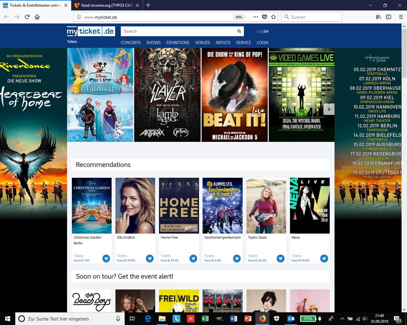407x325 pixels.
Task: Open Excel from taskbar
Action: 205,319
